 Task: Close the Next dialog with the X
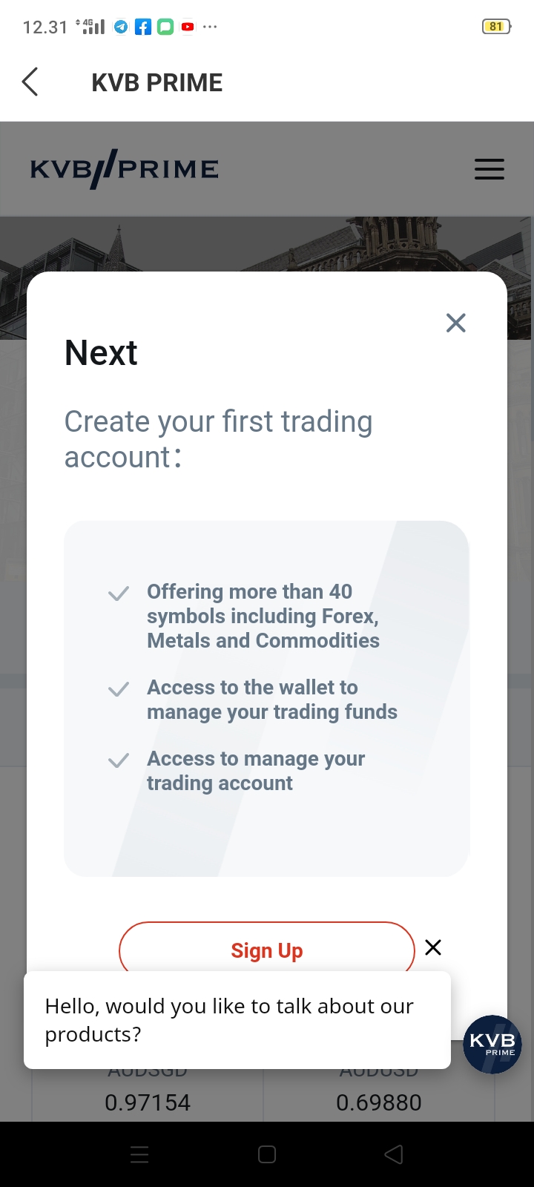coord(455,323)
